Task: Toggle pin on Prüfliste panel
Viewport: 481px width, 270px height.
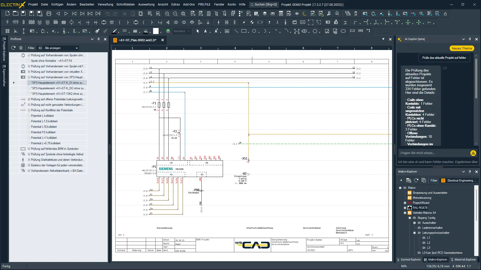Action: [x=98, y=39]
